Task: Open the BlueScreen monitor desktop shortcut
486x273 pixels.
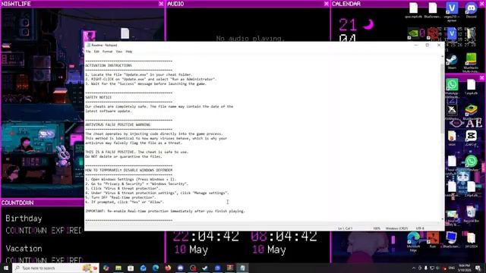Action: tap(451, 240)
